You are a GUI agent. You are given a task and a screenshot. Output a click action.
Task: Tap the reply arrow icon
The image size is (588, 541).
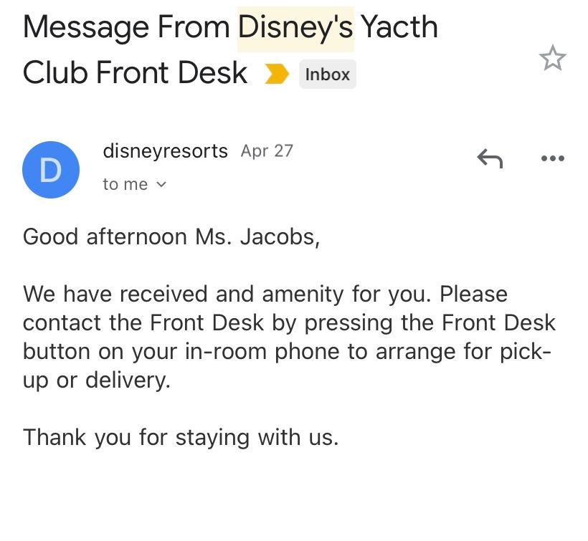[490, 158]
